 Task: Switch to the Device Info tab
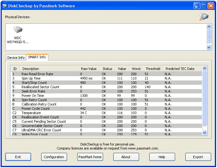click(x=16, y=58)
